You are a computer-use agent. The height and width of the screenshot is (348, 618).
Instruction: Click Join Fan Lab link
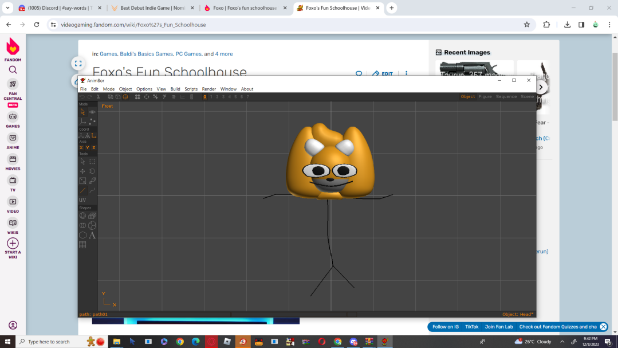pyautogui.click(x=499, y=327)
